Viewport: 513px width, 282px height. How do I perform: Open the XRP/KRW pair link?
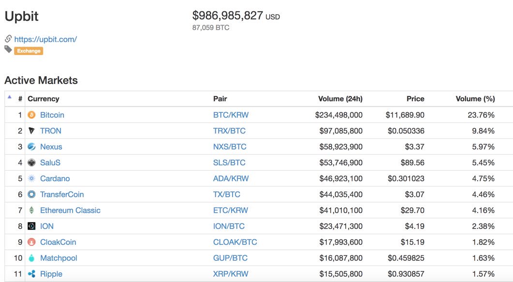click(x=231, y=274)
